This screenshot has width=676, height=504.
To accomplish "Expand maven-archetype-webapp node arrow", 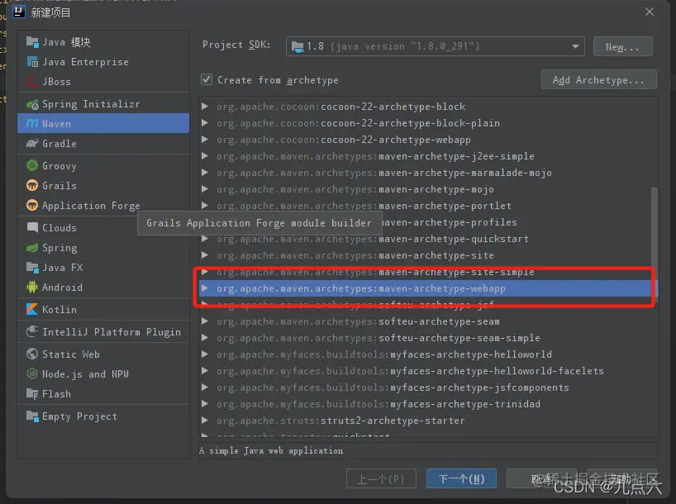I will coord(205,288).
